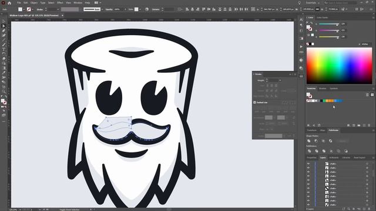Select the Type tool
Image resolution: width=376 pixels, height=211 pixels.
(4, 49)
